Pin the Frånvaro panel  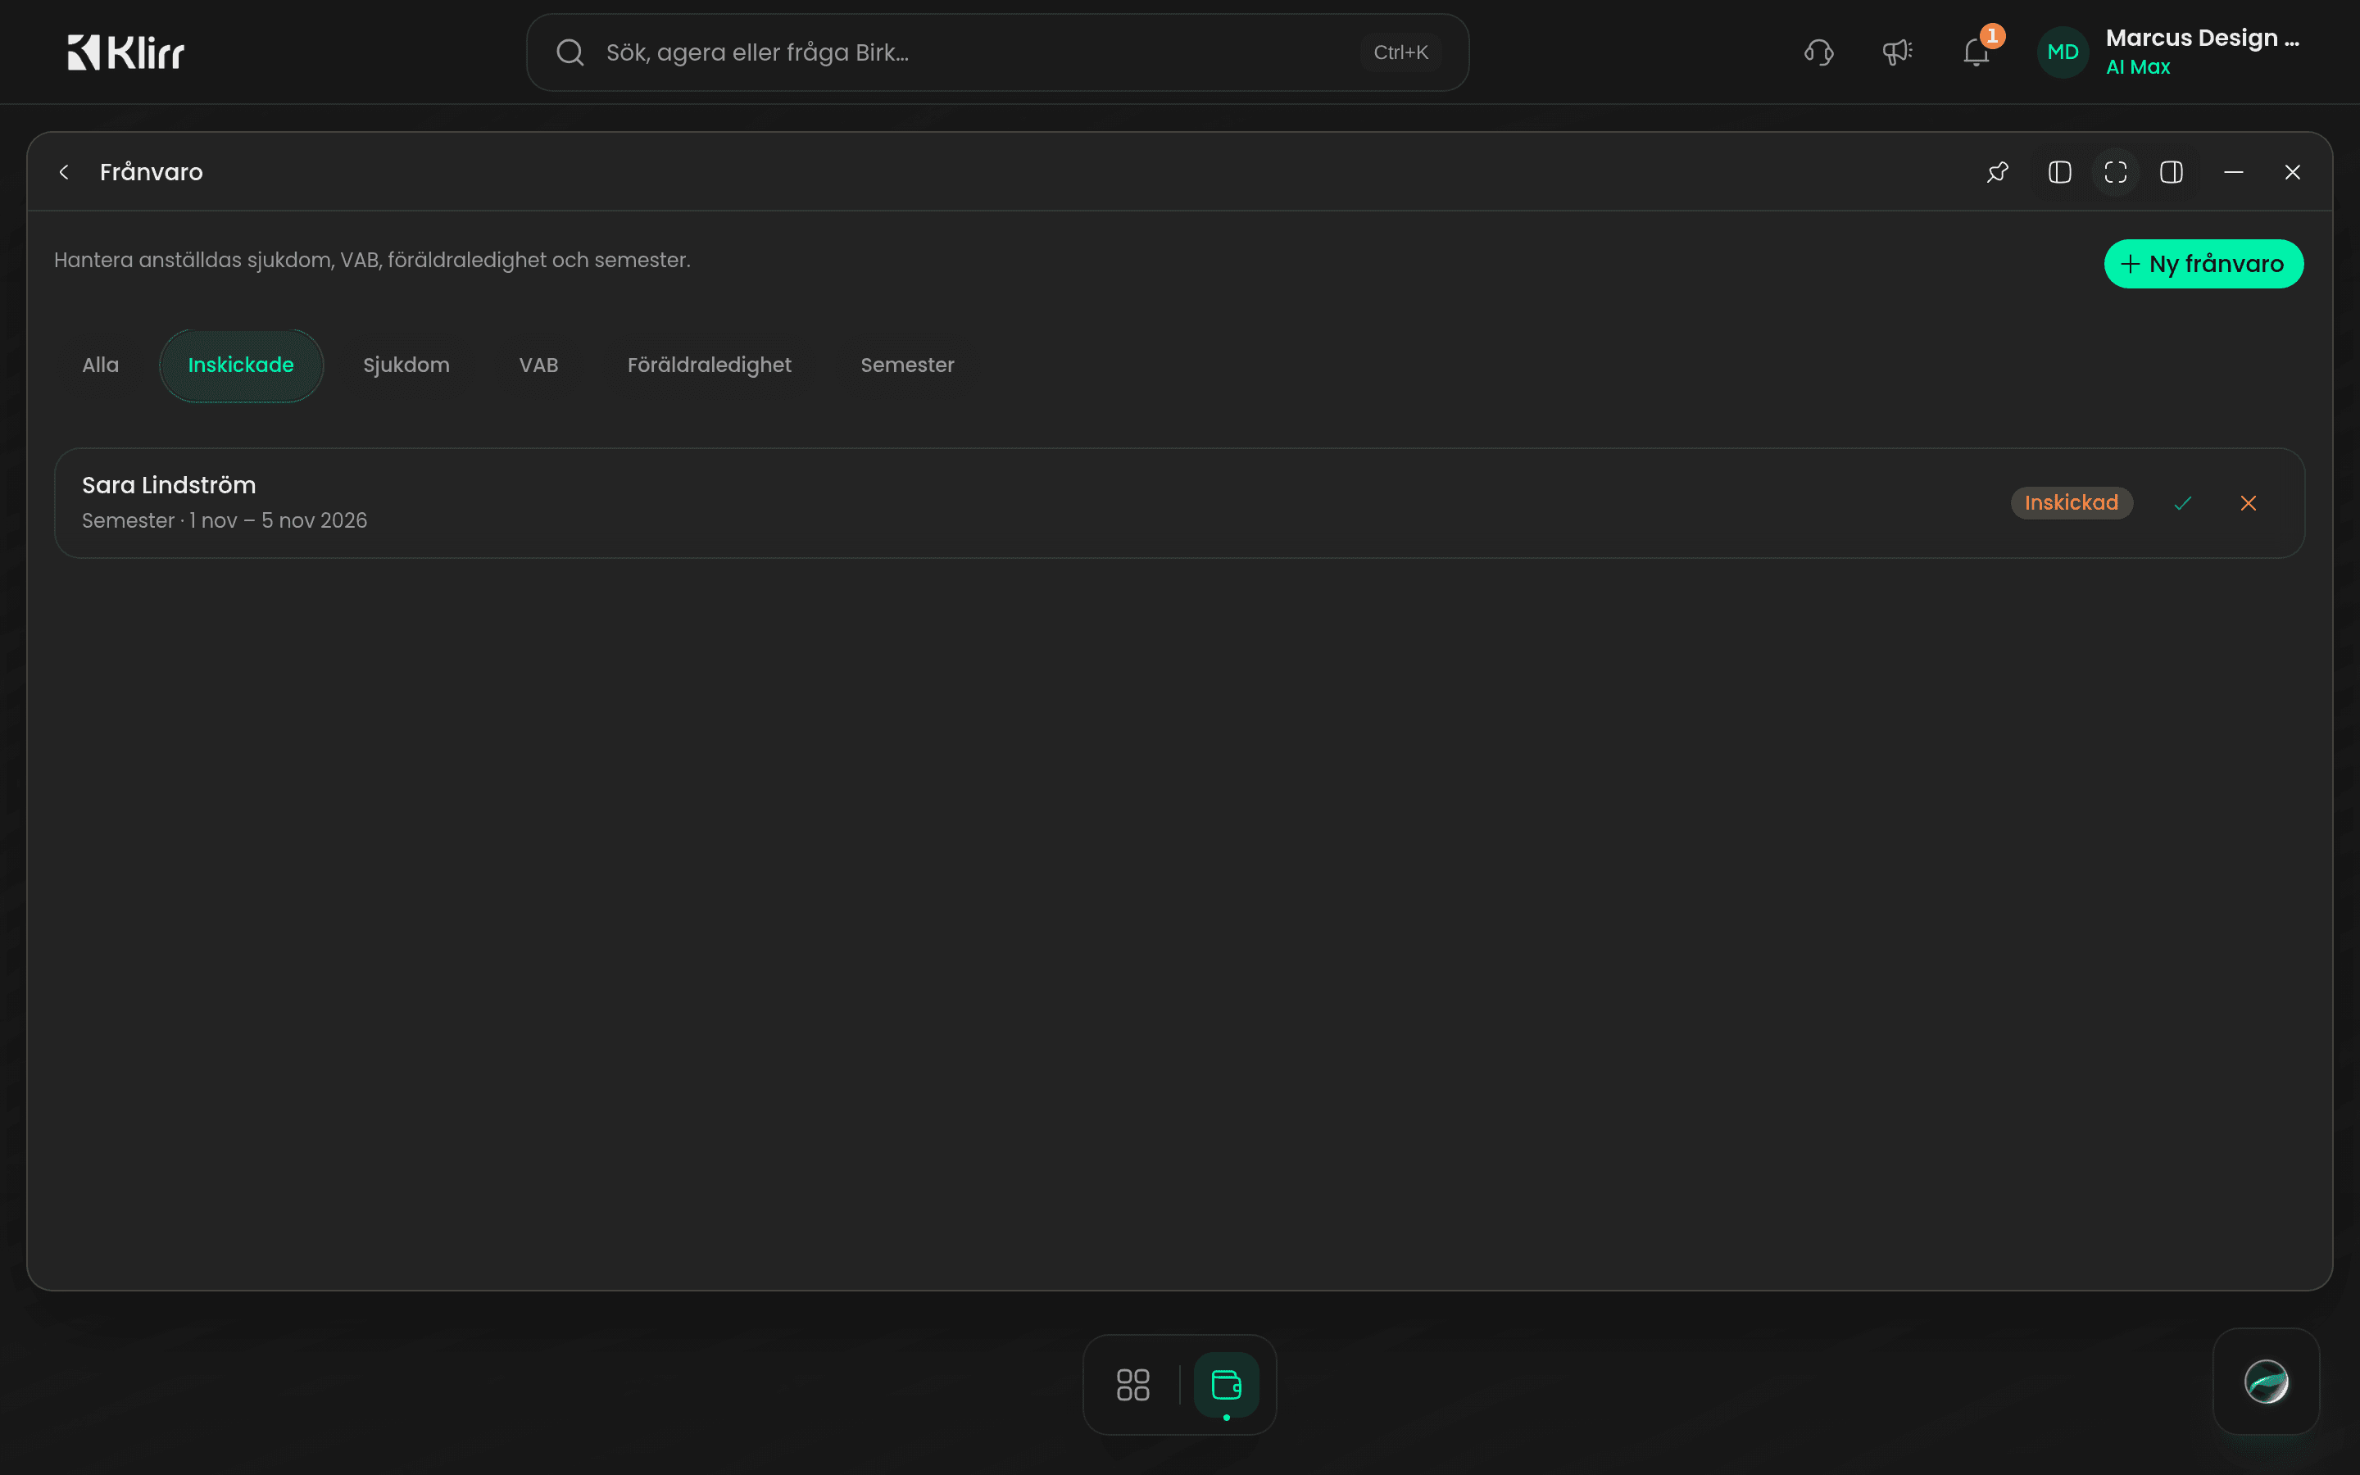(x=1997, y=173)
